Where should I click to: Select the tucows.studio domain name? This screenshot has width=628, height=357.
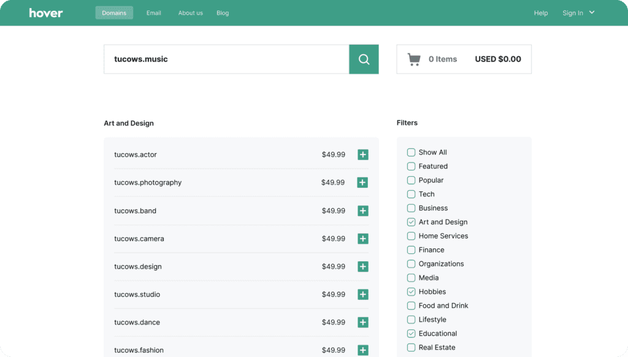point(137,294)
